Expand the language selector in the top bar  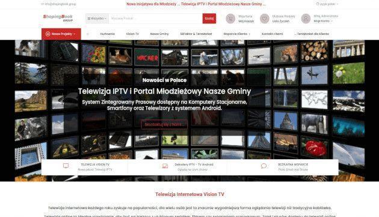(327, 4)
